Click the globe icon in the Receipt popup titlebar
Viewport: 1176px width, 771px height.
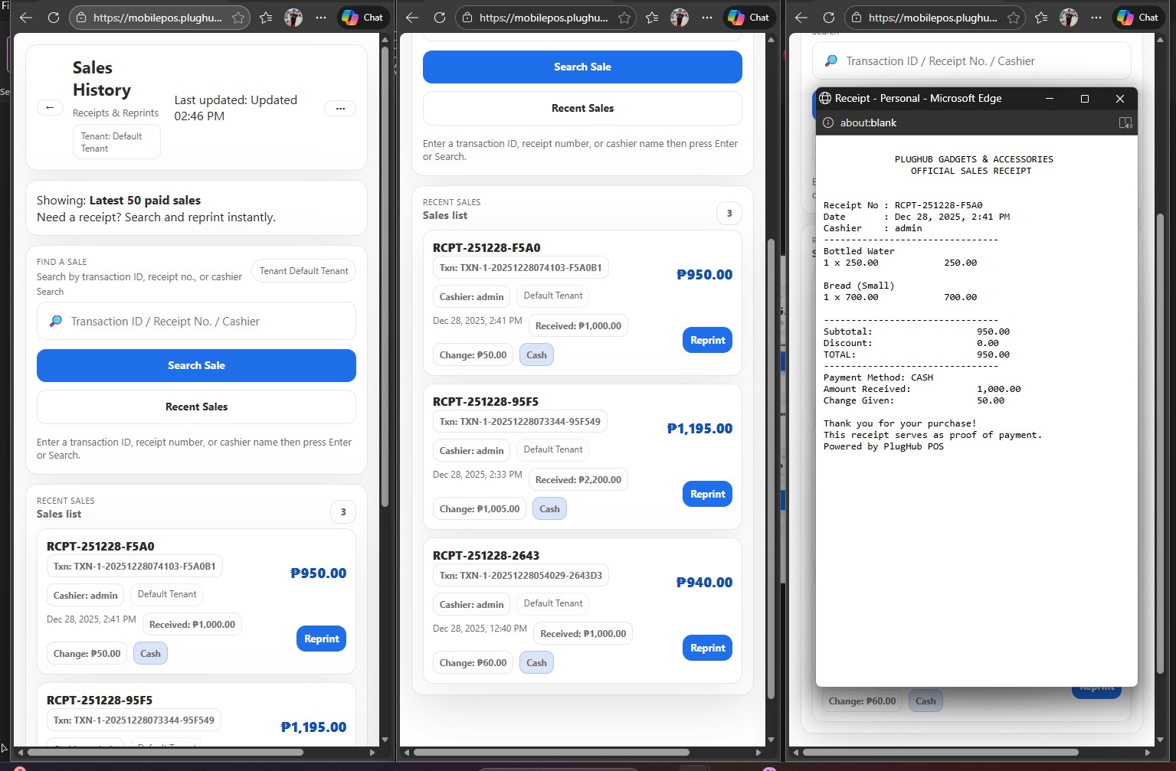[824, 98]
